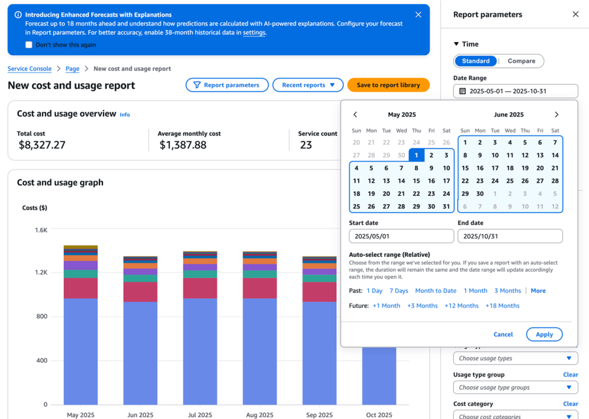Go to previous month in calendar

355,115
